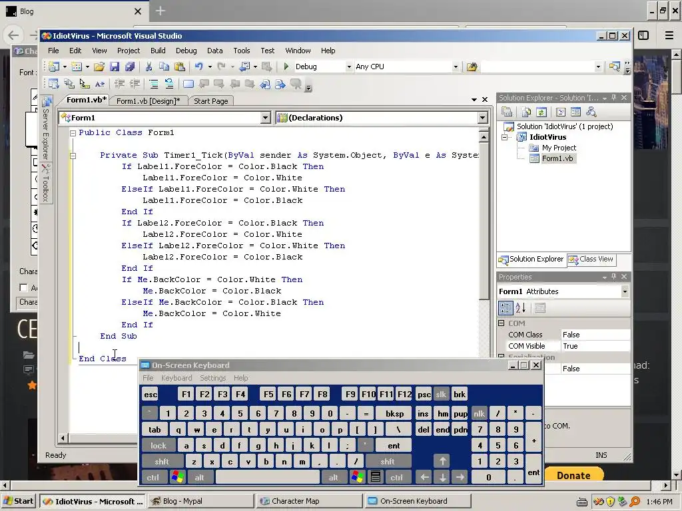Image resolution: width=682 pixels, height=511 pixels.
Task: Toggle the ins key on On-Screen Keyboard
Action: [x=423, y=414]
